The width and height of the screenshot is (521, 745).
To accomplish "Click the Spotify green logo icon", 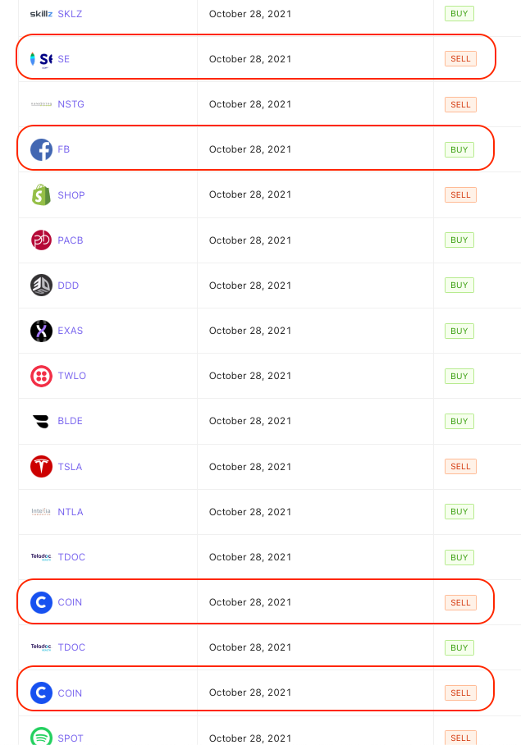I will pyautogui.click(x=41, y=737).
